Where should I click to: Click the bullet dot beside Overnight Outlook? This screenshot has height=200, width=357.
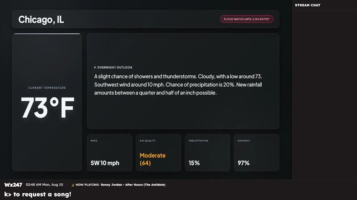coord(95,67)
